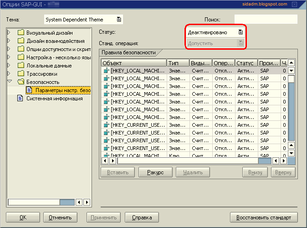307x228 pixels.
Task: Expand the Опции доступности и скрипт node
Action: tap(9, 49)
